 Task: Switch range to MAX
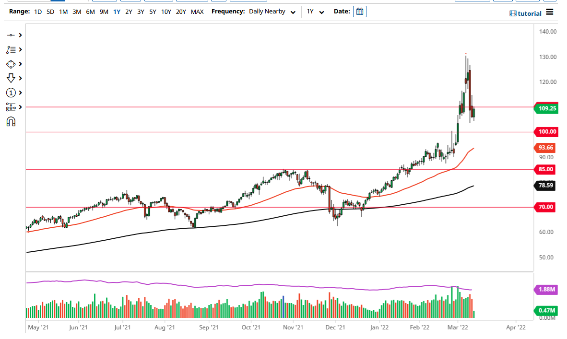tap(198, 12)
